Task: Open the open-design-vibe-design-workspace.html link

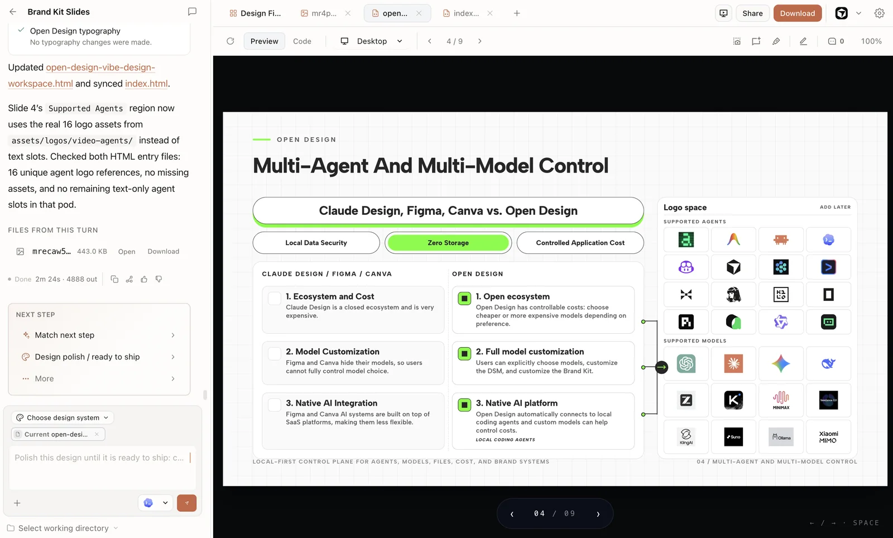Action: pos(81,75)
